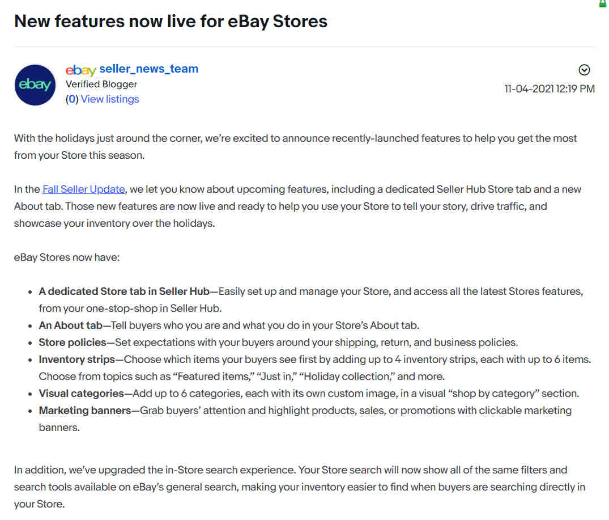Click the 'New features now live' title

[x=171, y=22]
